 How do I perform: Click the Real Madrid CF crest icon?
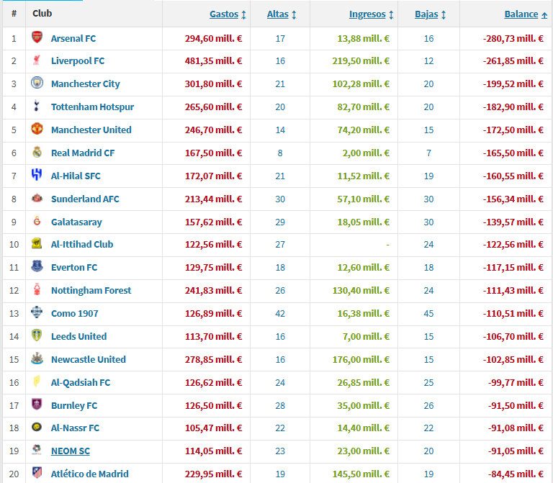point(37,152)
